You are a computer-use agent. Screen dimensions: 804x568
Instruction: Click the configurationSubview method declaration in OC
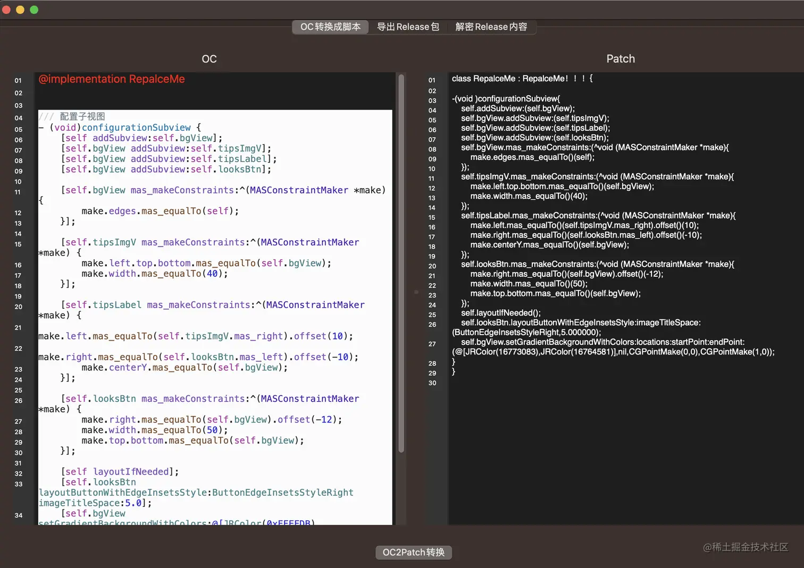(x=120, y=128)
